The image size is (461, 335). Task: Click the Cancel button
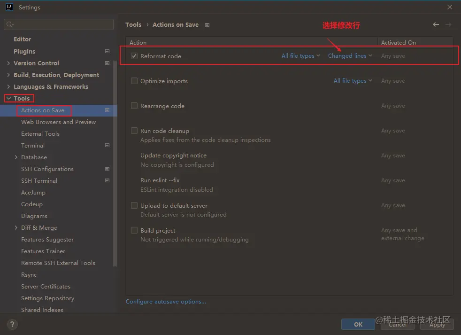point(398,324)
